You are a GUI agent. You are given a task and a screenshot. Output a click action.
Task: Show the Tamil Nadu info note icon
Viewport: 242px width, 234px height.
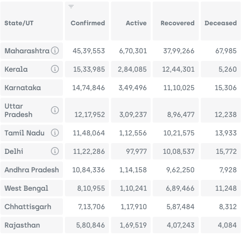tap(55, 133)
